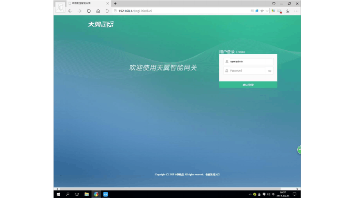
Task: Click the horizontal scrollbar left arrow
Action: click(57, 189)
